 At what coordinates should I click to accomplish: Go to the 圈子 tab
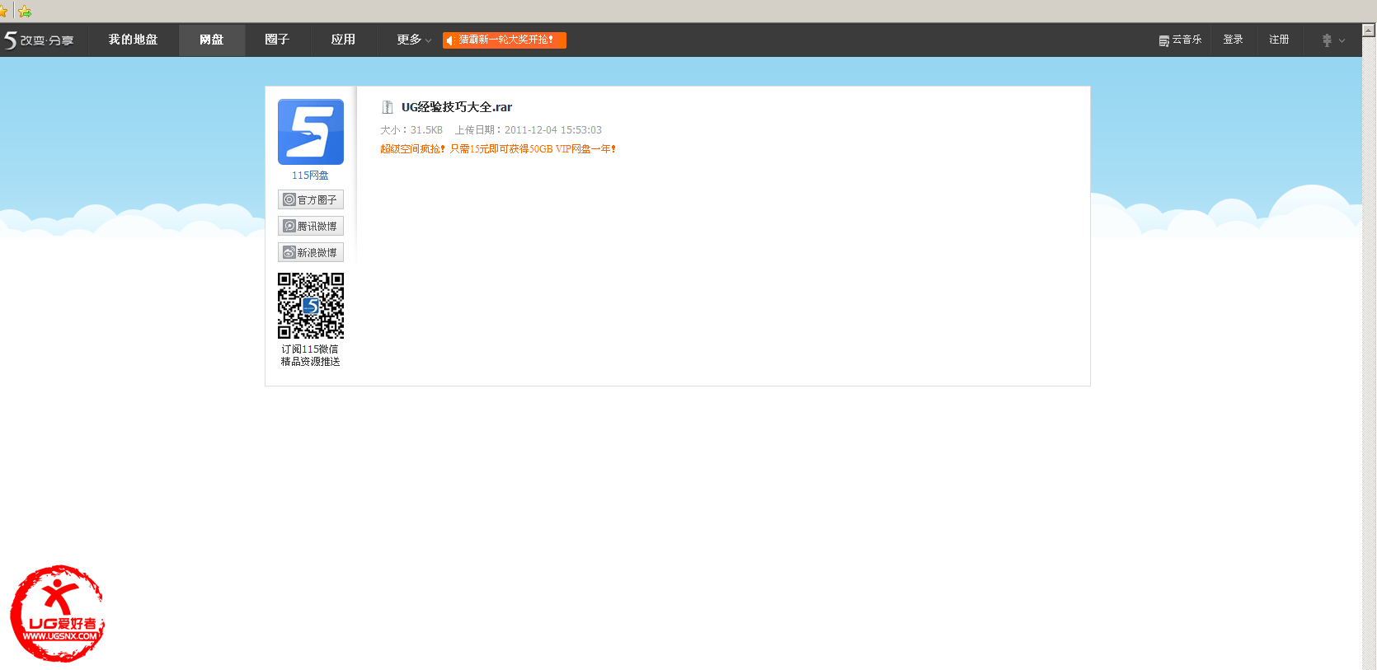[x=277, y=40]
